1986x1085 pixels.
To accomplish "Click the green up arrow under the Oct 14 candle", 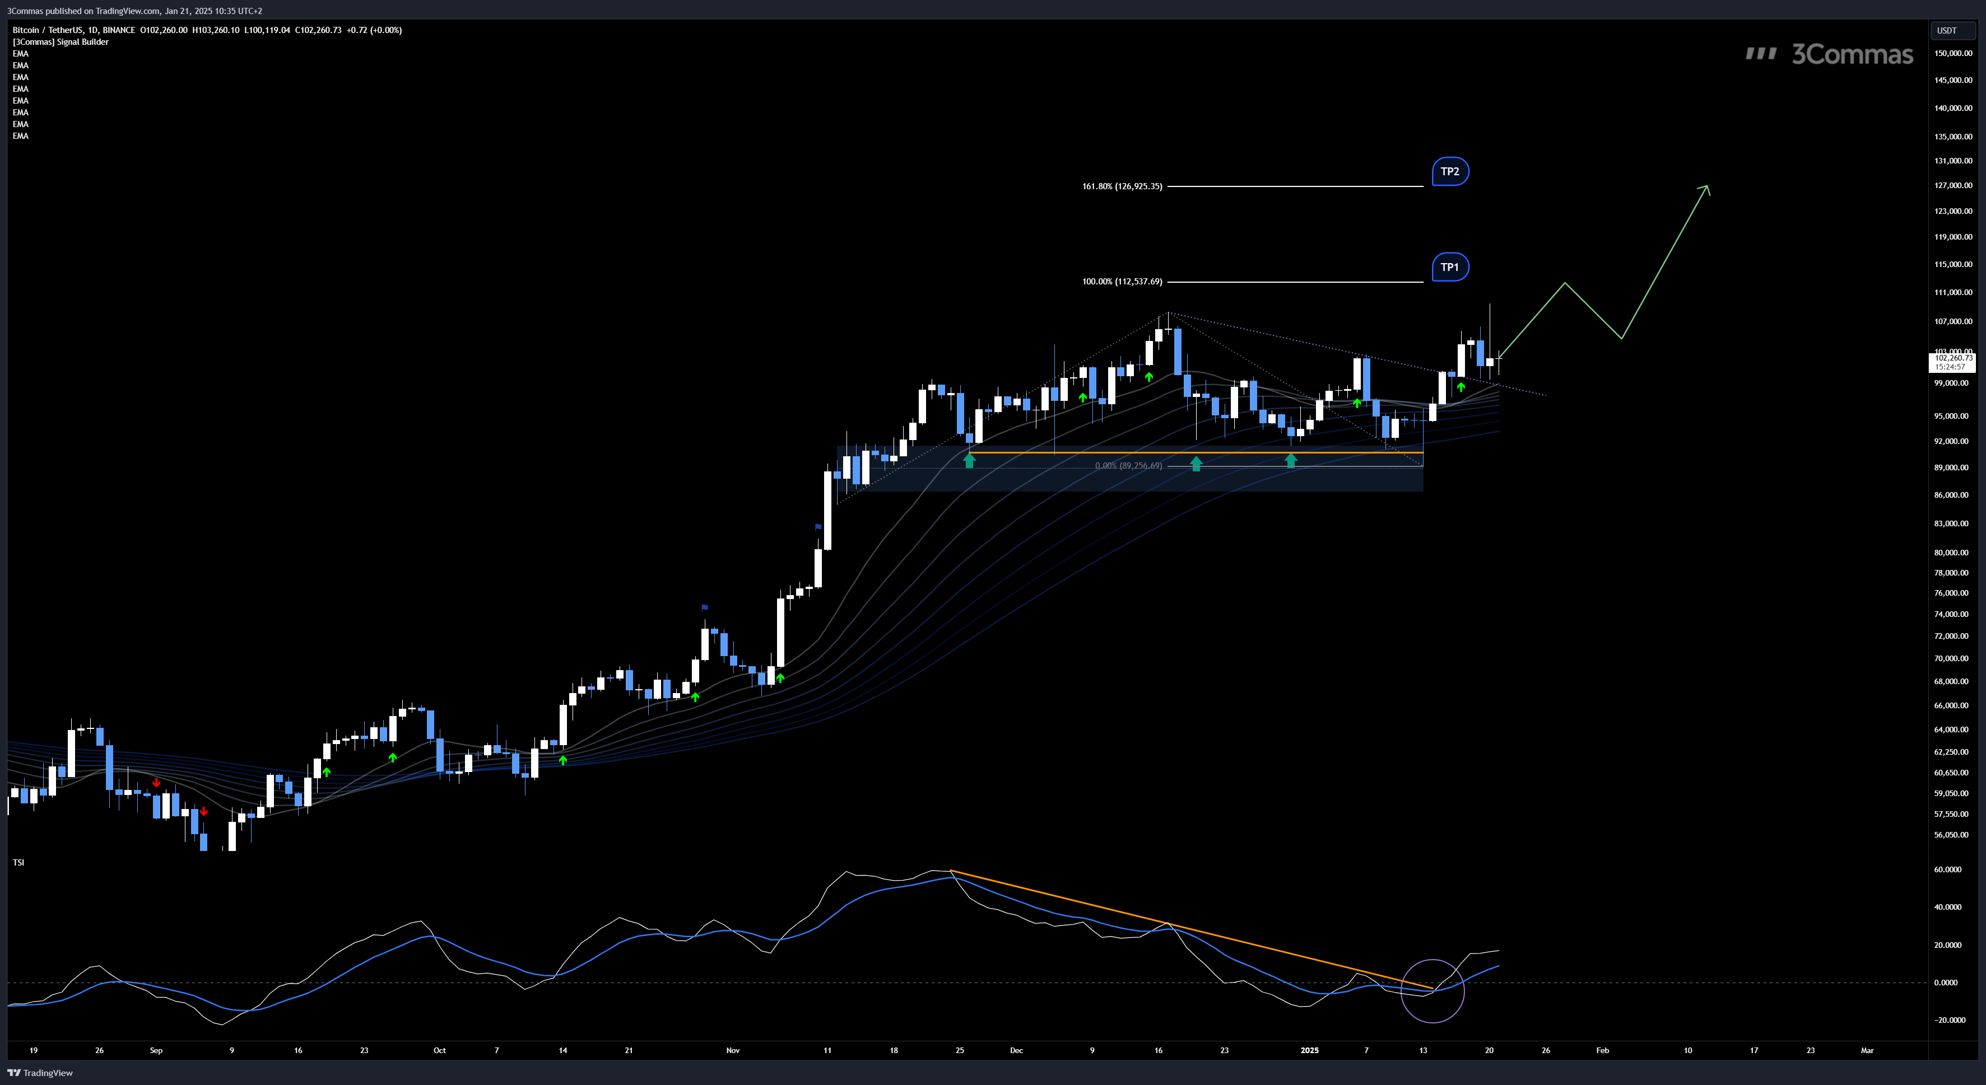I will [x=563, y=760].
